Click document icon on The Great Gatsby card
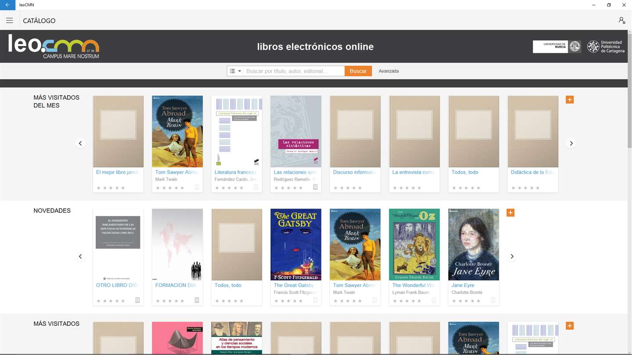This screenshot has height=355, width=632. (x=315, y=300)
